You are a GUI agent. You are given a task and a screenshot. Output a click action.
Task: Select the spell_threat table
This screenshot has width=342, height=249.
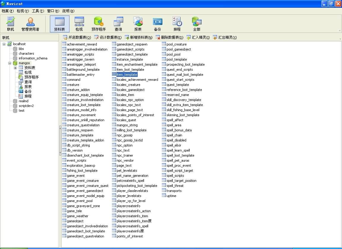coord(175,186)
